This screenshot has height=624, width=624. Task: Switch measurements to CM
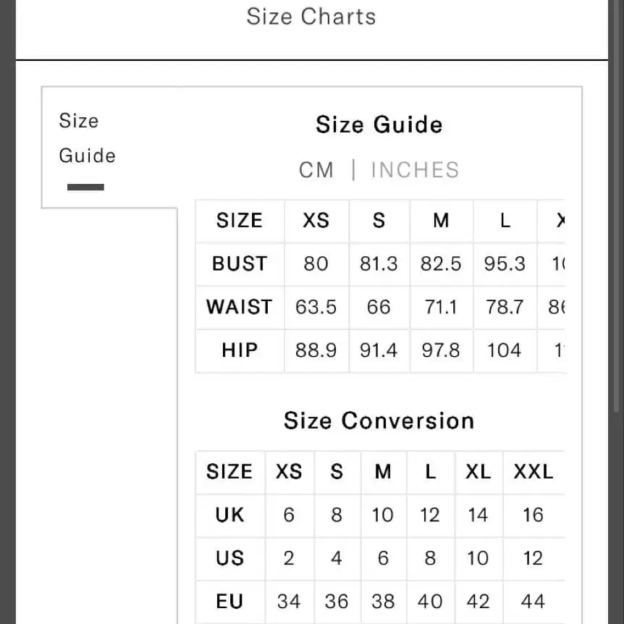316,170
